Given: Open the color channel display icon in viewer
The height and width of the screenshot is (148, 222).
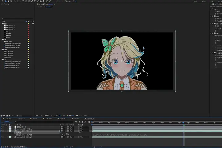Looking at the screenshot, I should click(68, 116).
